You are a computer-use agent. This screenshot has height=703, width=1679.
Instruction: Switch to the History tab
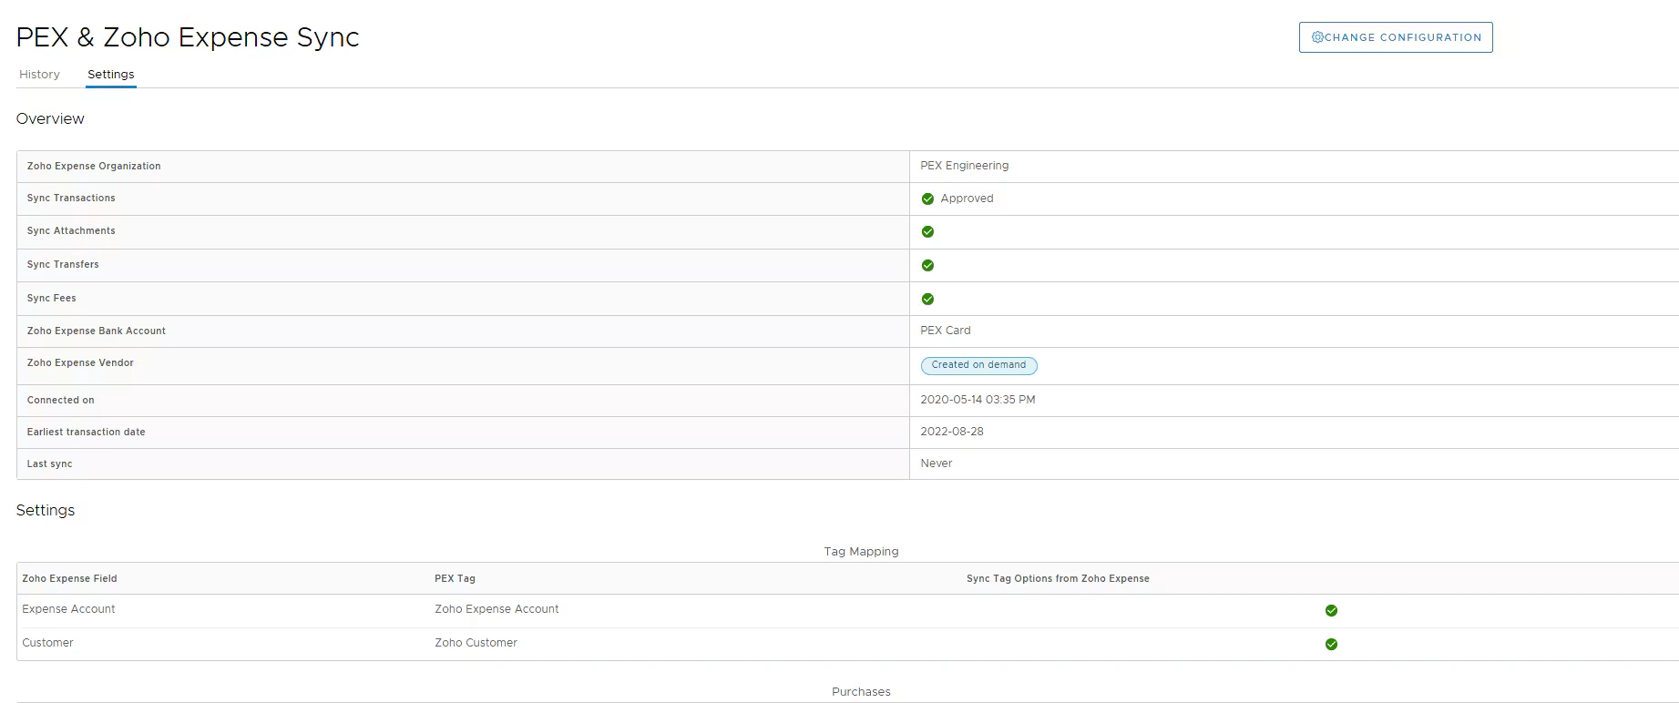(x=39, y=75)
